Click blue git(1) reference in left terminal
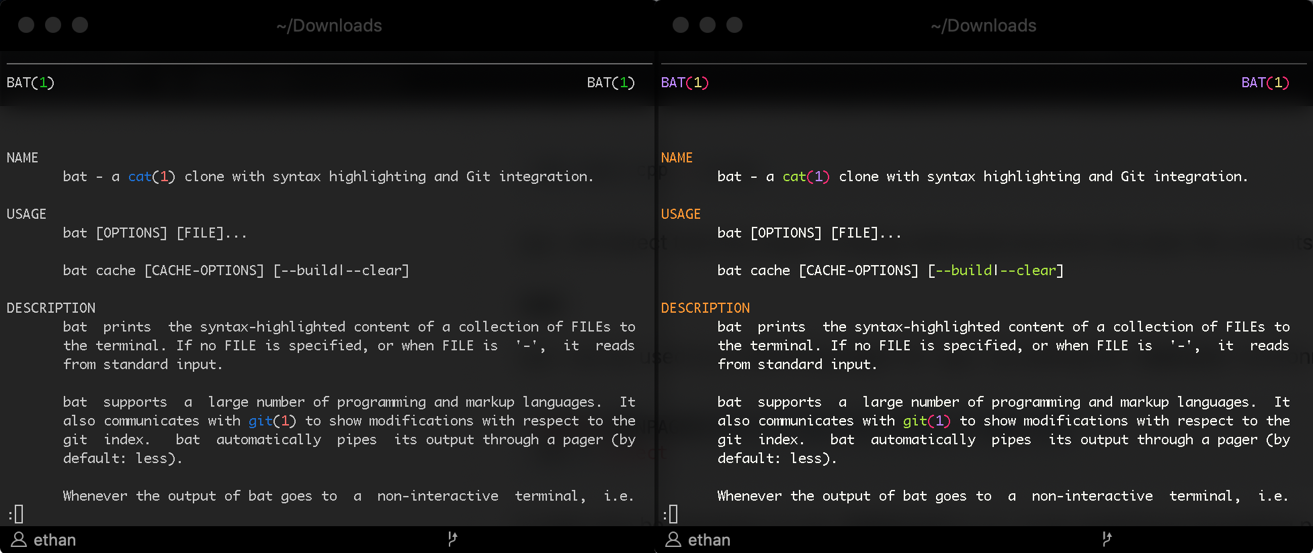1313x553 pixels. tap(272, 421)
